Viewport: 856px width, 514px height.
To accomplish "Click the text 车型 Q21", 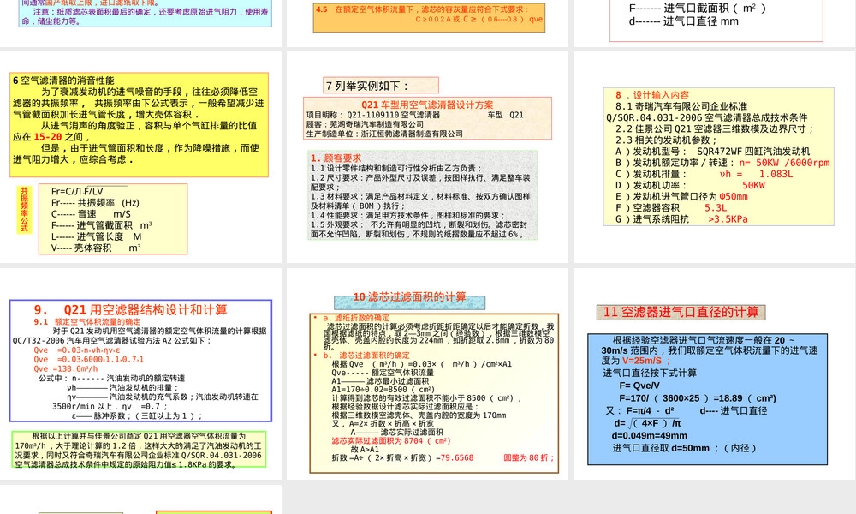I will click(x=506, y=116).
